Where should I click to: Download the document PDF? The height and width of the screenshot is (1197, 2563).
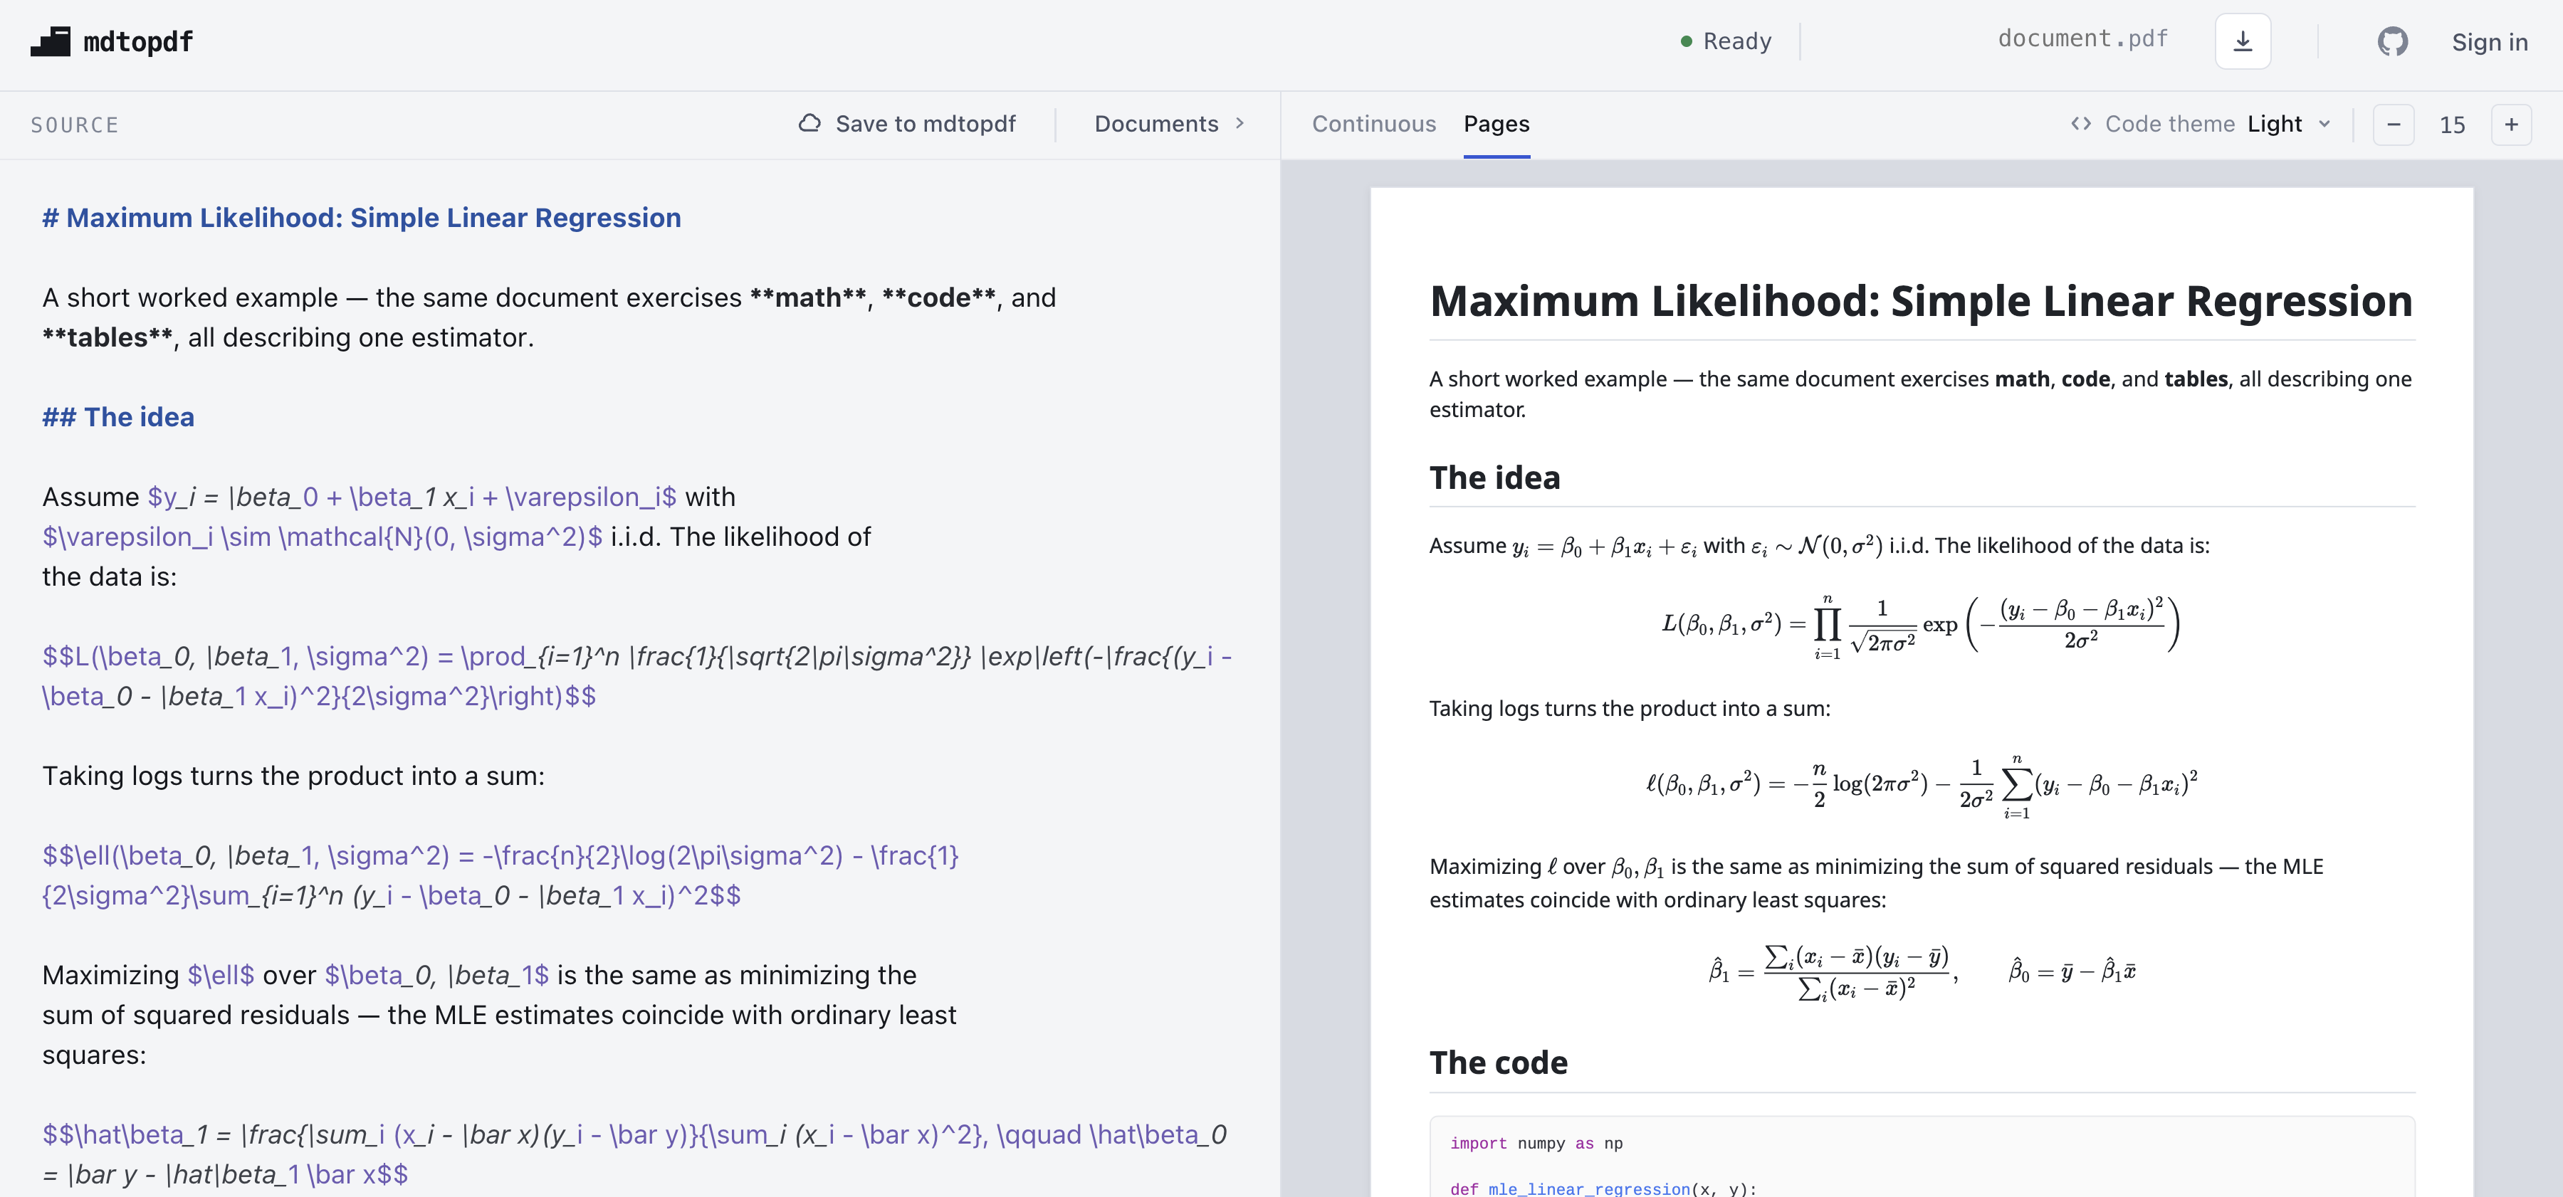tap(2243, 41)
